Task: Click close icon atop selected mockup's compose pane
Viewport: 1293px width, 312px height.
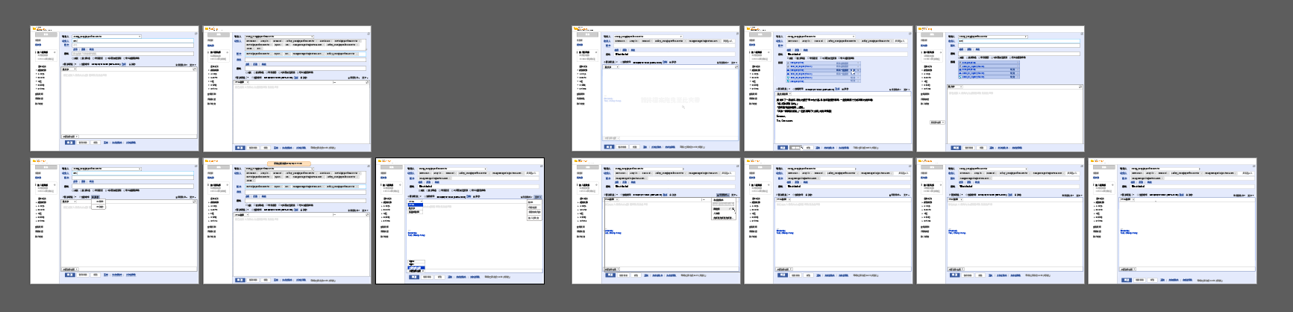Action: pyautogui.click(x=541, y=166)
